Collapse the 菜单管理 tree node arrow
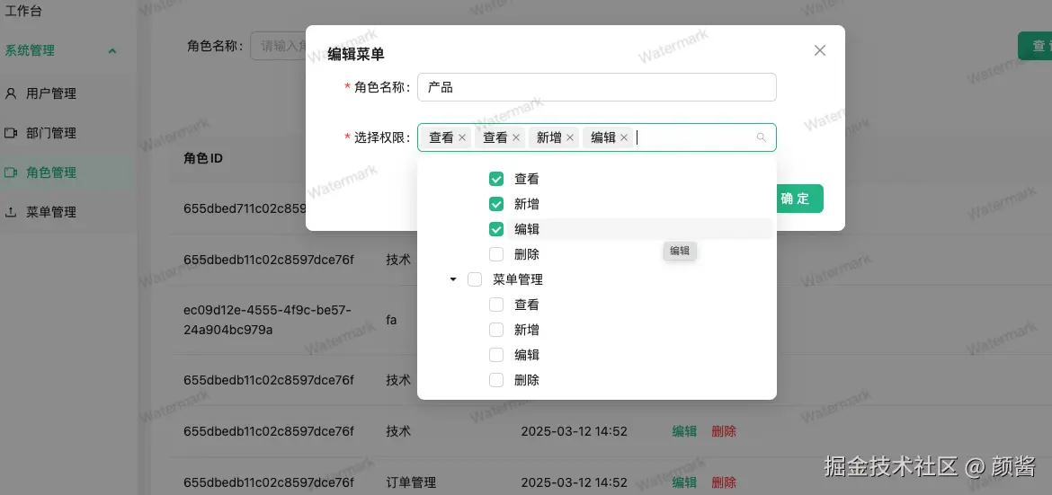 click(453, 279)
